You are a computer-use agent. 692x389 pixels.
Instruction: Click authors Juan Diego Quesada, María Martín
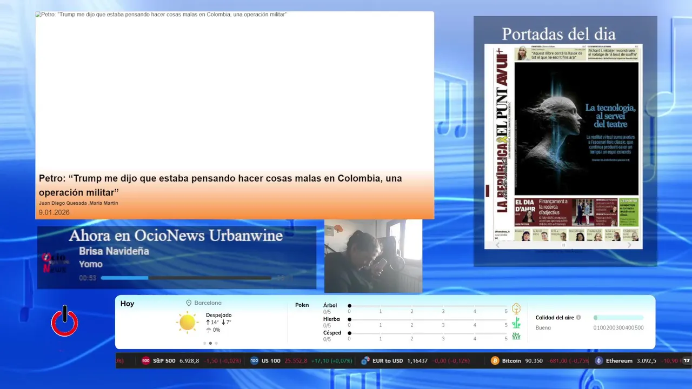click(x=78, y=203)
